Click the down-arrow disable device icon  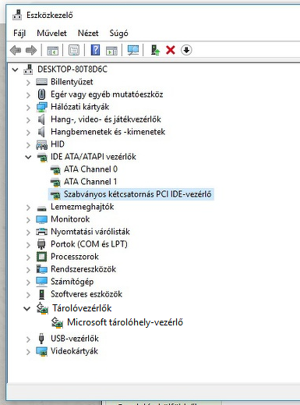tap(186, 50)
